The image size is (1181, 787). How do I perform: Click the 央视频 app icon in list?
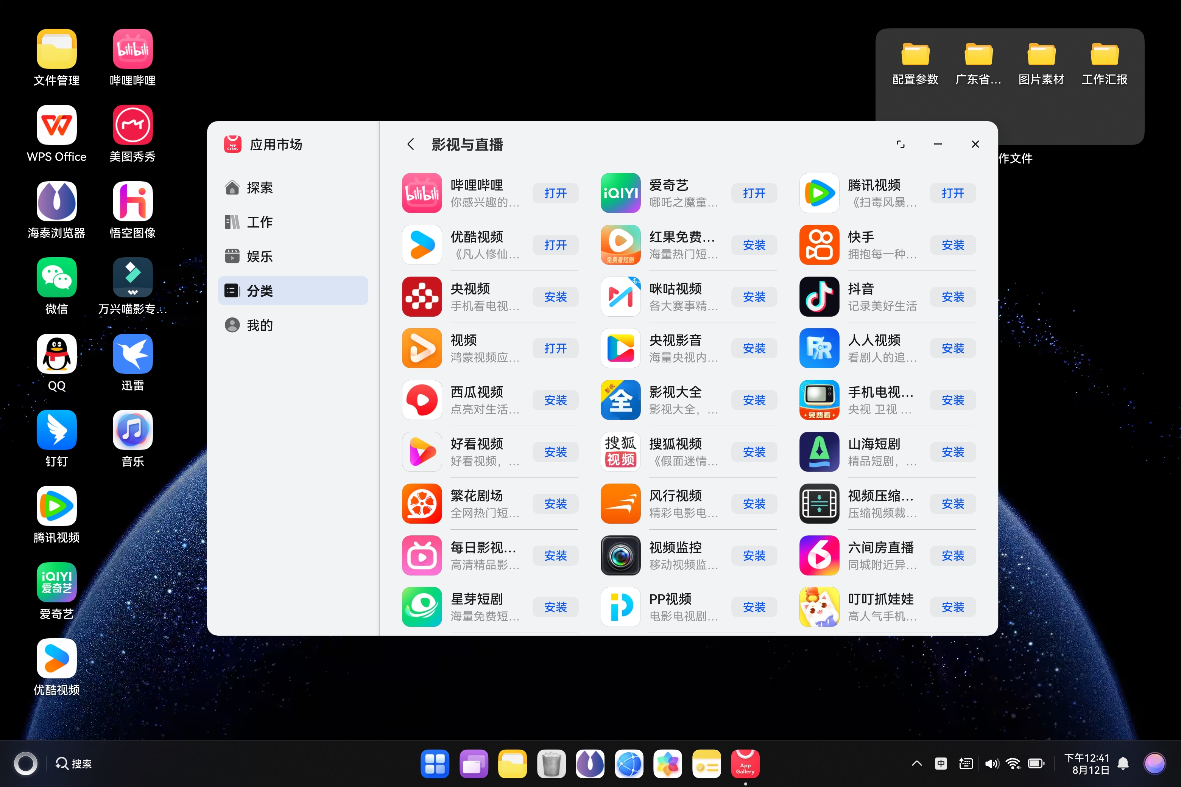(422, 297)
